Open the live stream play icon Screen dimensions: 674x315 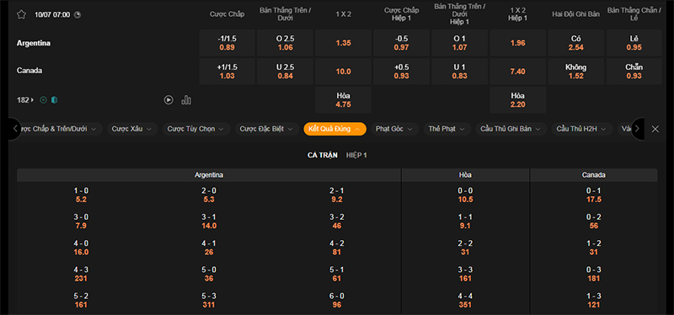point(168,100)
